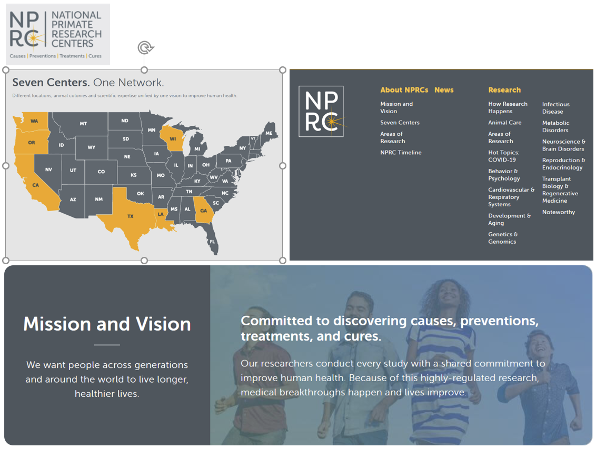The height and width of the screenshot is (449, 596).
Task: Open the NPRC Timeline link
Action: tap(401, 152)
